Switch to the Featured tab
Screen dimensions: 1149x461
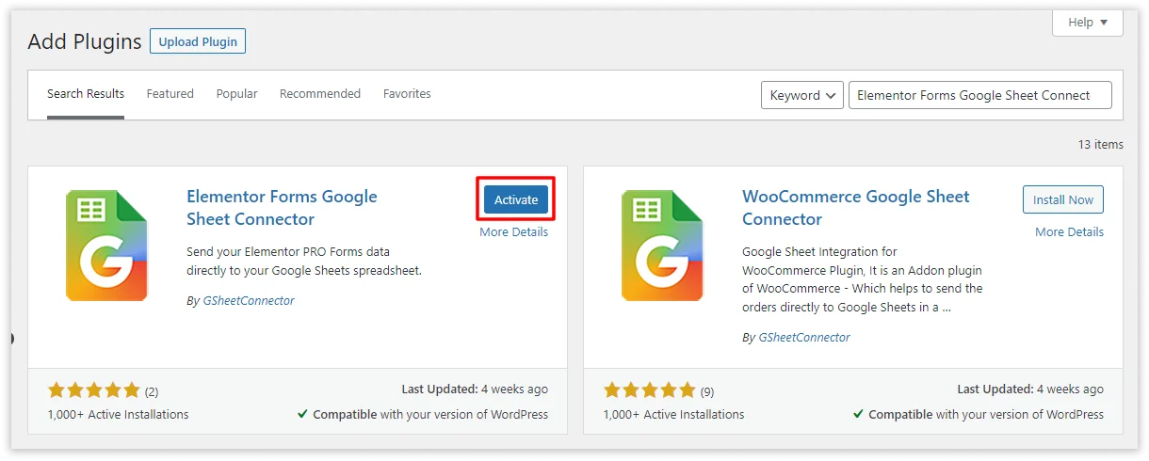point(170,94)
